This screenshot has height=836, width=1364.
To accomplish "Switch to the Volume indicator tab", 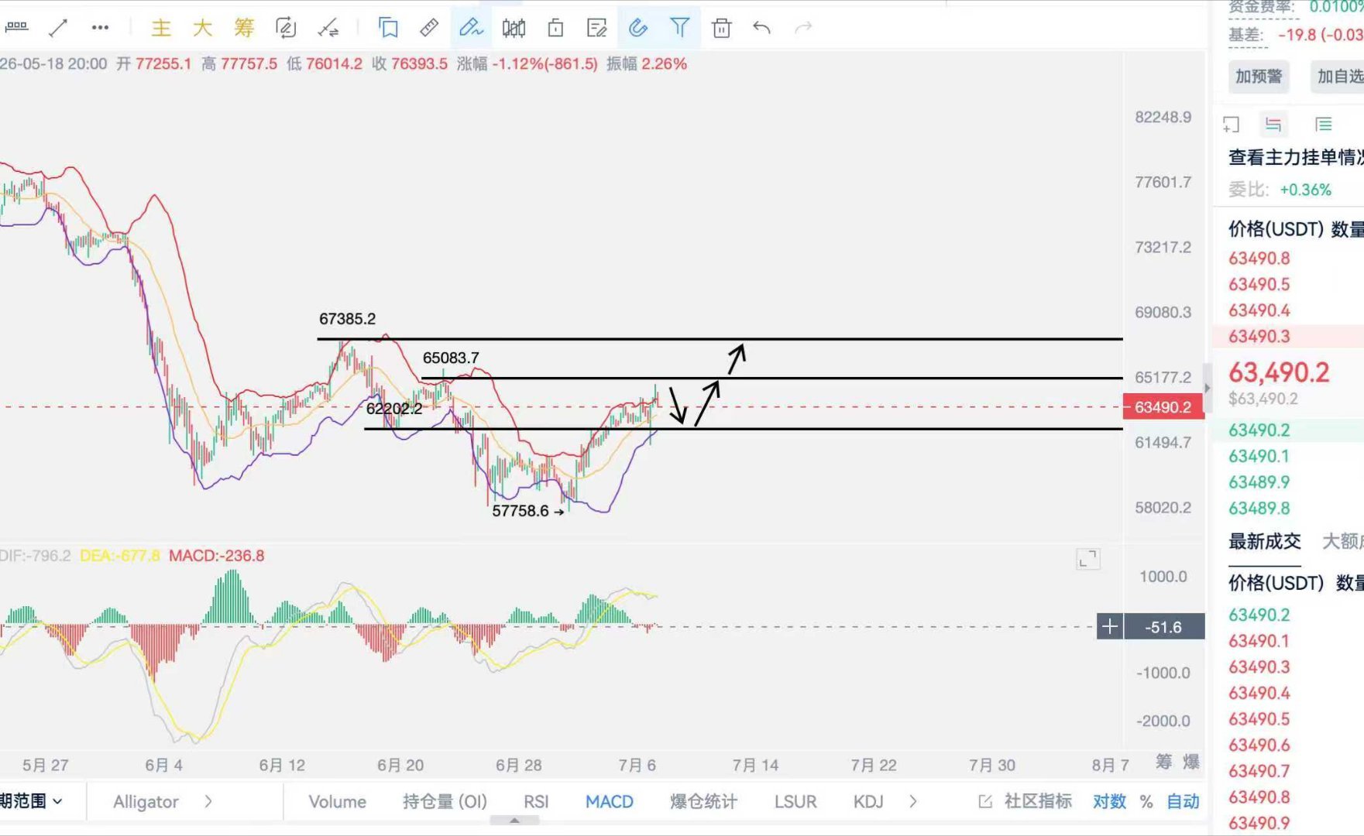I will 337,802.
